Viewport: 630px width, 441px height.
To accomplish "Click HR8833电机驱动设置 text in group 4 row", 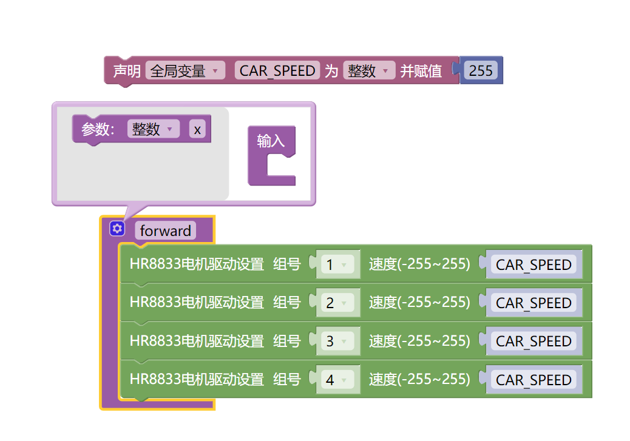I will coord(197,379).
